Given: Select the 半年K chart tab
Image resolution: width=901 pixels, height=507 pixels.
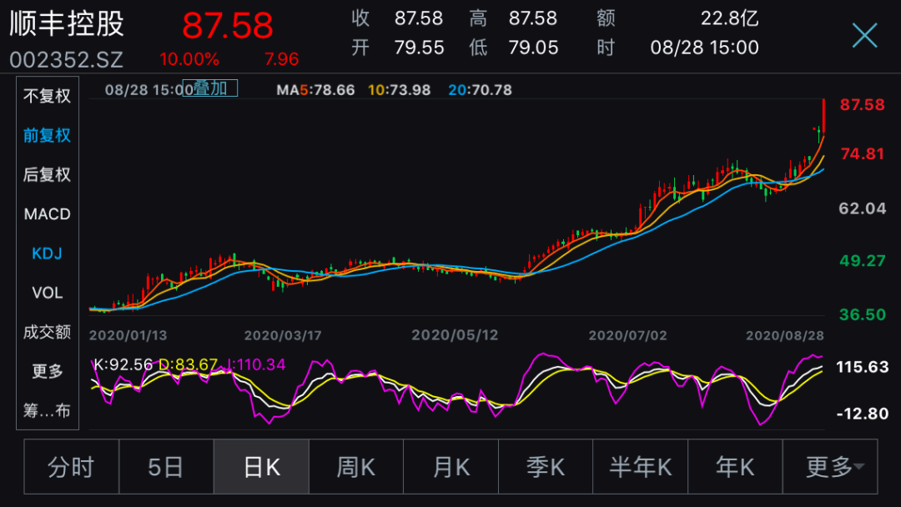Looking at the screenshot, I should tap(641, 467).
